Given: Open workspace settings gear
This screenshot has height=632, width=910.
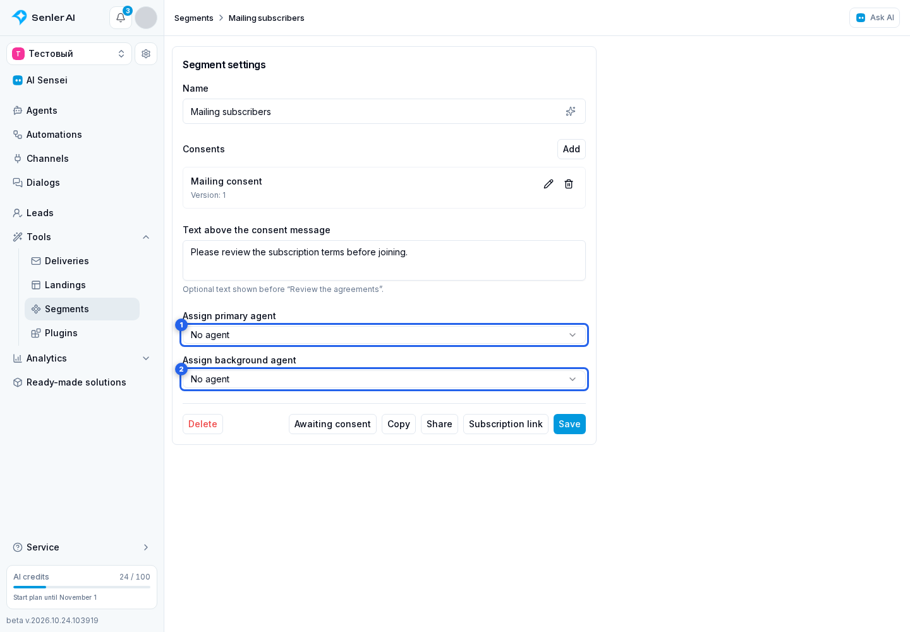Looking at the screenshot, I should pos(146,54).
